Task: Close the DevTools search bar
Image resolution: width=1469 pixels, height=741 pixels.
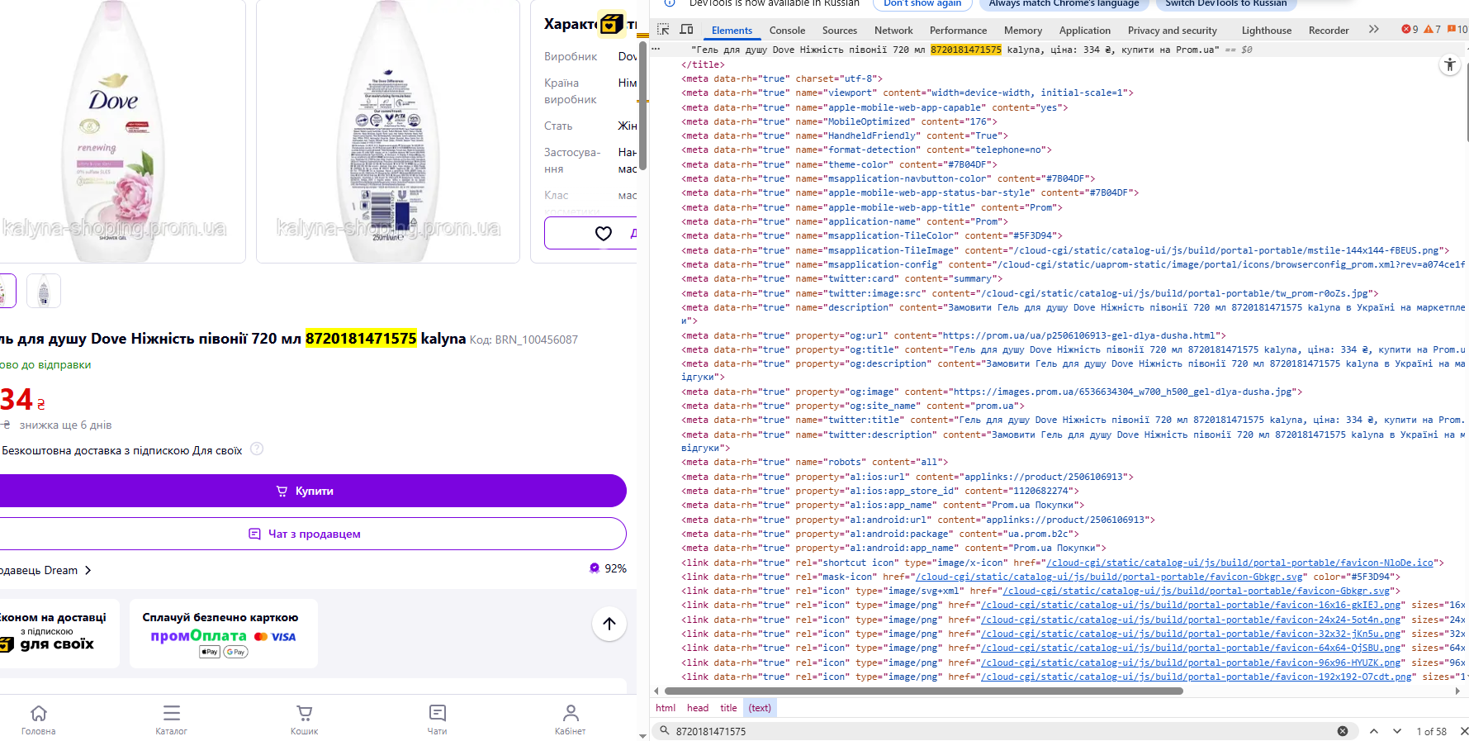Action: (1463, 731)
